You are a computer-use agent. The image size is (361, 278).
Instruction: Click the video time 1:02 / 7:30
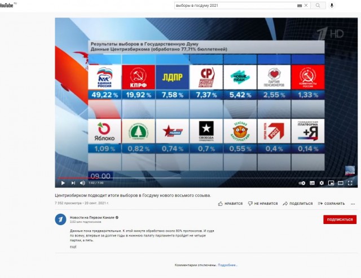[96, 183]
